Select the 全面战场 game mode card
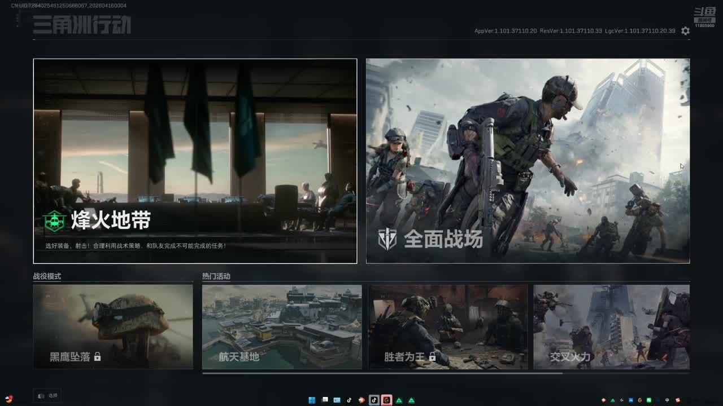This screenshot has height=406, width=723. 528,161
